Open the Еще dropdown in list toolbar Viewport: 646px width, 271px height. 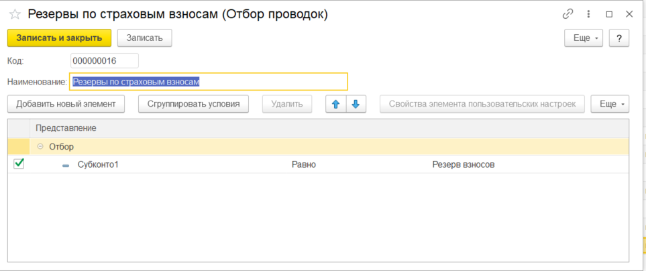[610, 104]
